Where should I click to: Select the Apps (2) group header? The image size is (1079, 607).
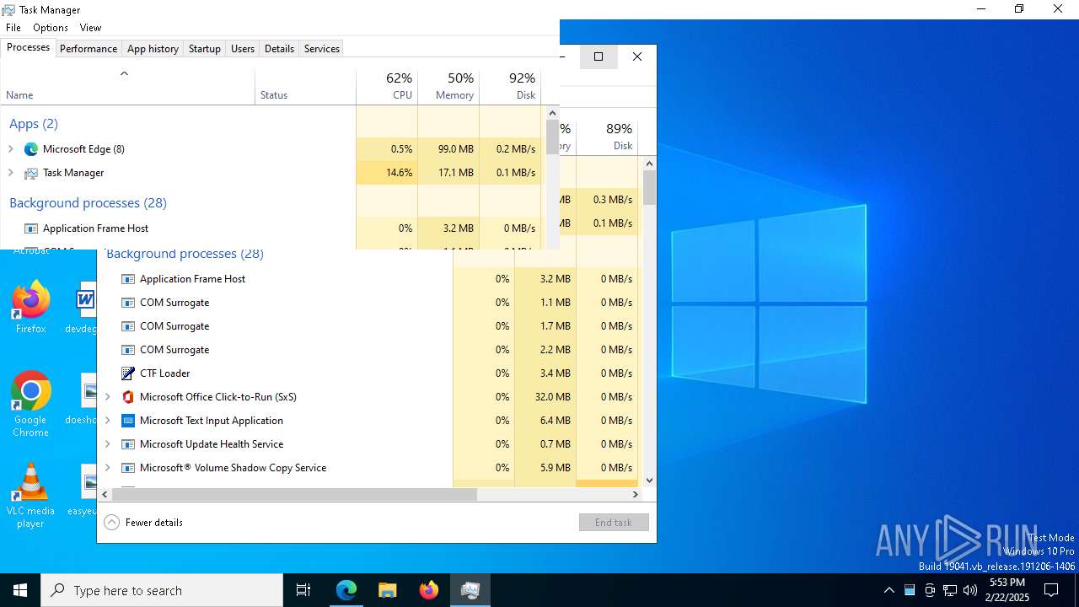point(34,124)
